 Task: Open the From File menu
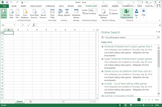17,14
